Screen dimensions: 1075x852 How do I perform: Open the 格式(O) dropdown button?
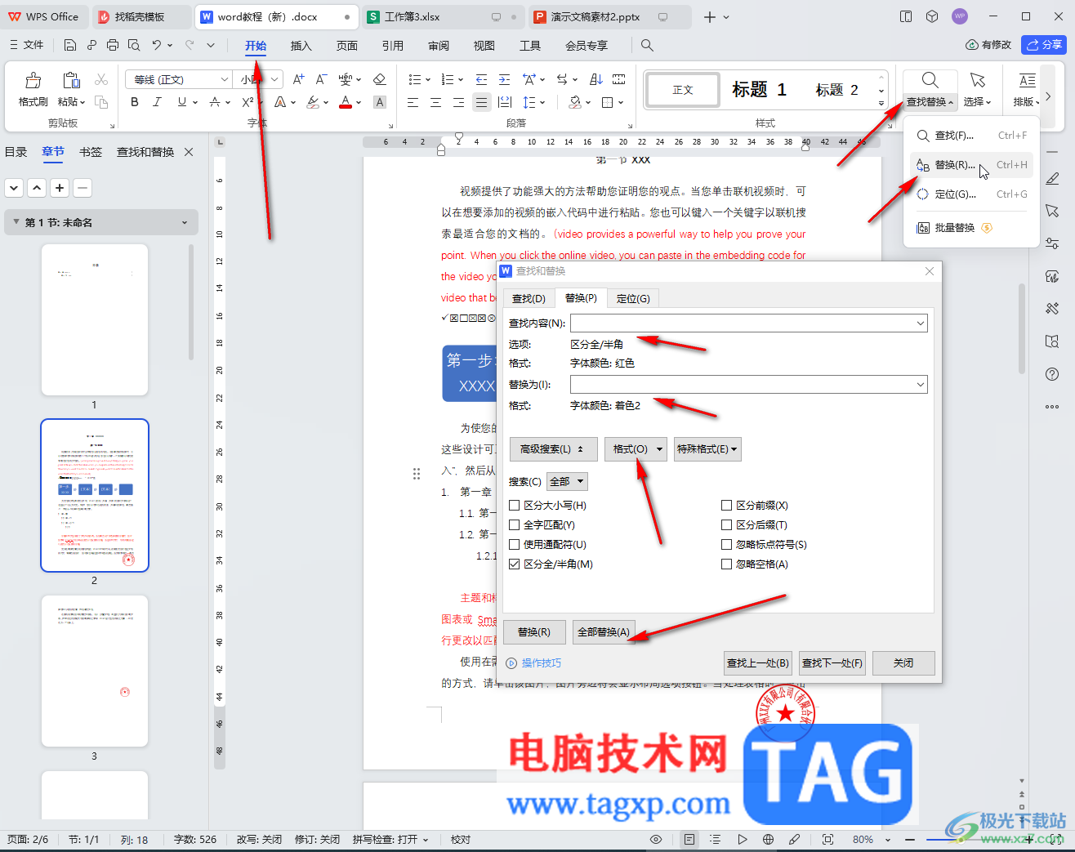click(x=636, y=449)
